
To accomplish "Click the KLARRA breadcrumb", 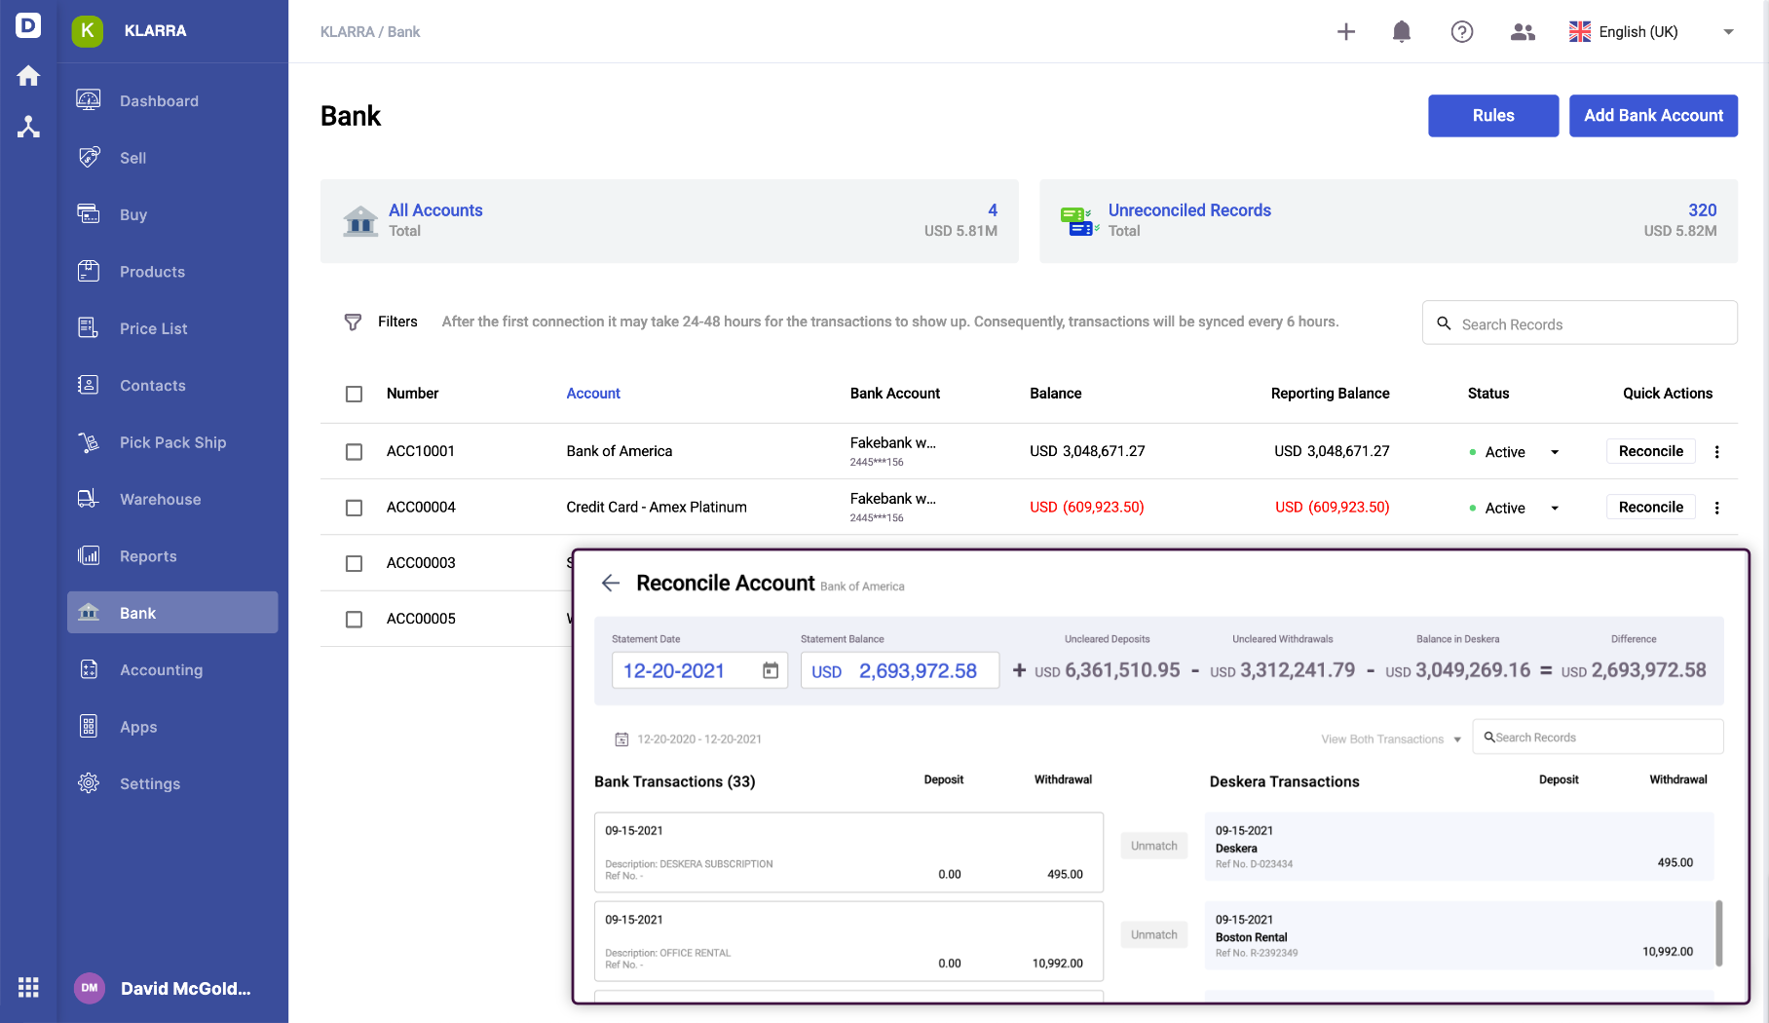I will click(348, 32).
